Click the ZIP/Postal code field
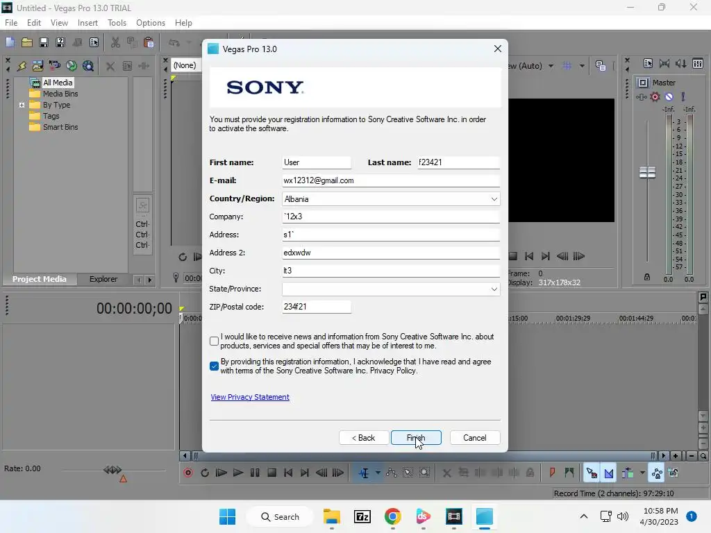The image size is (711, 533). tap(317, 307)
